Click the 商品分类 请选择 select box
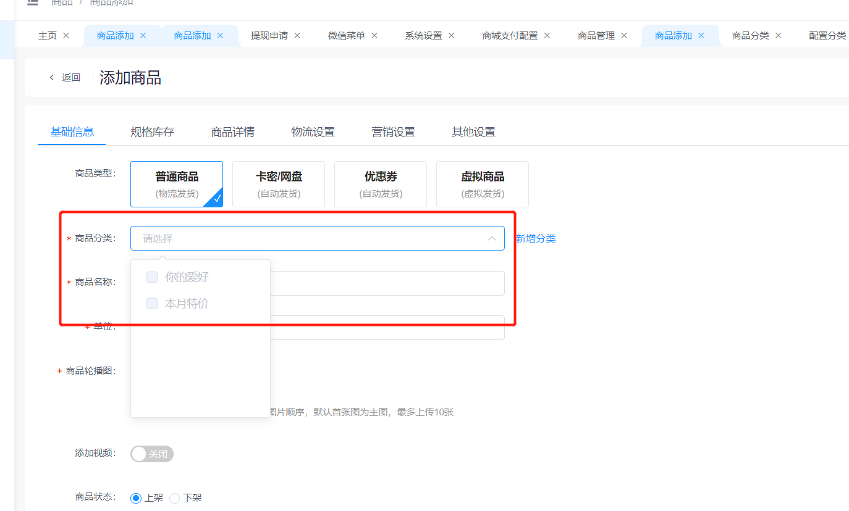Image resolution: width=849 pixels, height=511 pixels. pyautogui.click(x=309, y=239)
